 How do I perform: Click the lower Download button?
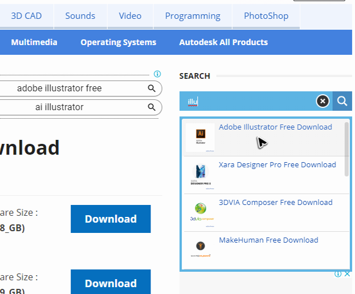[111, 283]
